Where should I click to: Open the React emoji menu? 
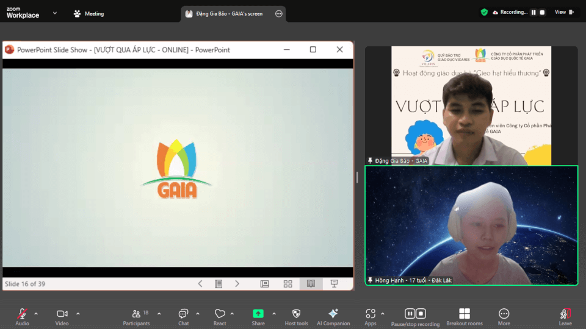(220, 317)
